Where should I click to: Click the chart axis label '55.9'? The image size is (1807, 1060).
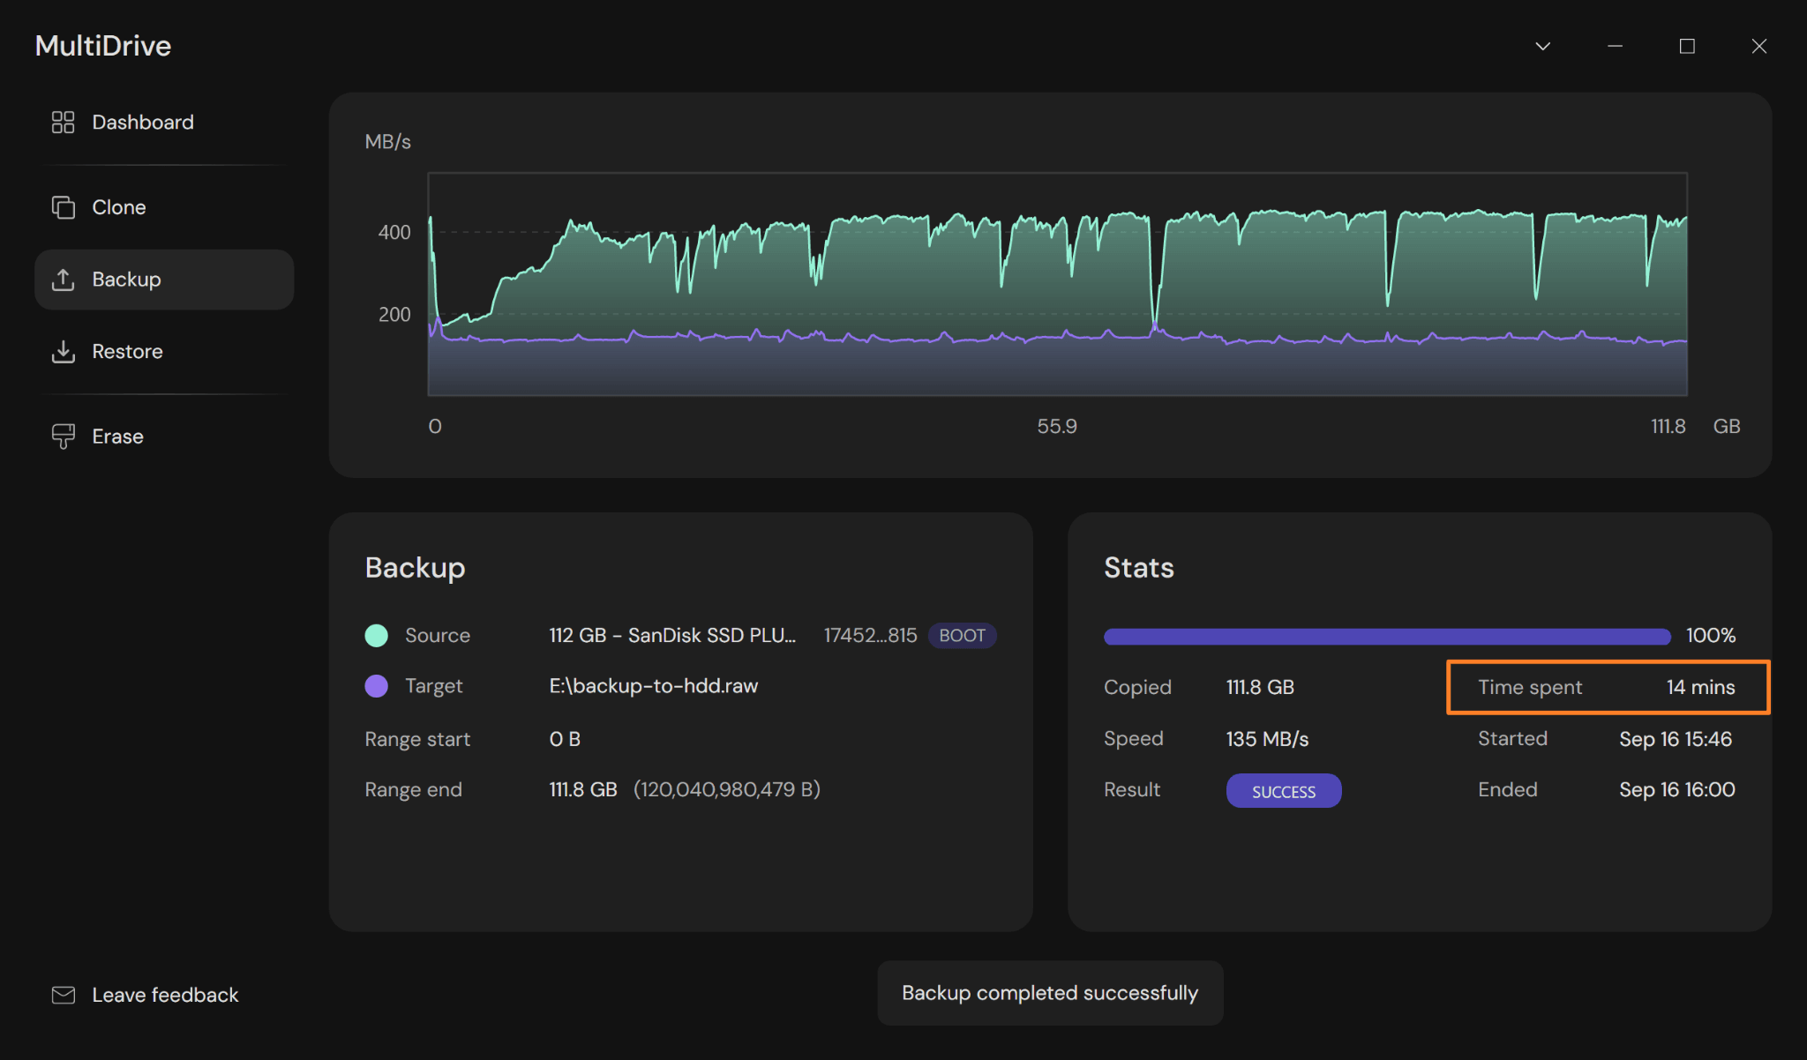1057,427
